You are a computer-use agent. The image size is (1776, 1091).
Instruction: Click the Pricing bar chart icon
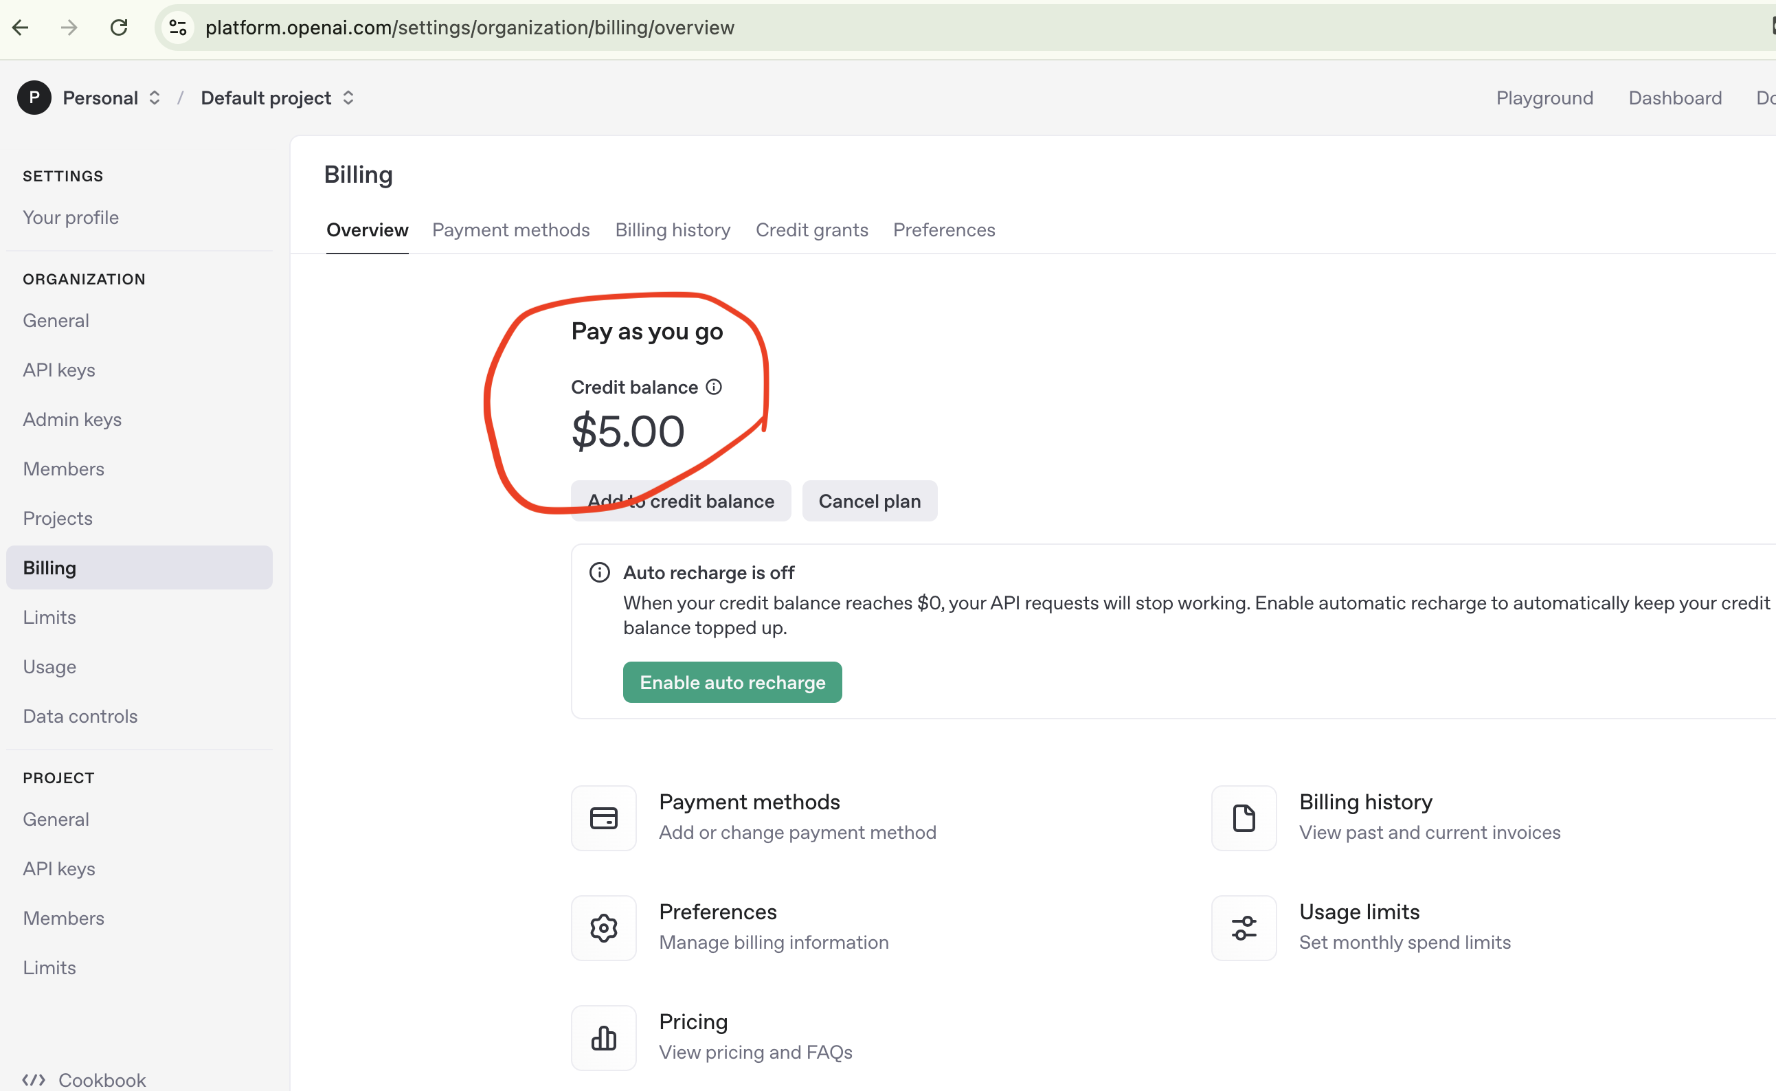click(x=603, y=1037)
